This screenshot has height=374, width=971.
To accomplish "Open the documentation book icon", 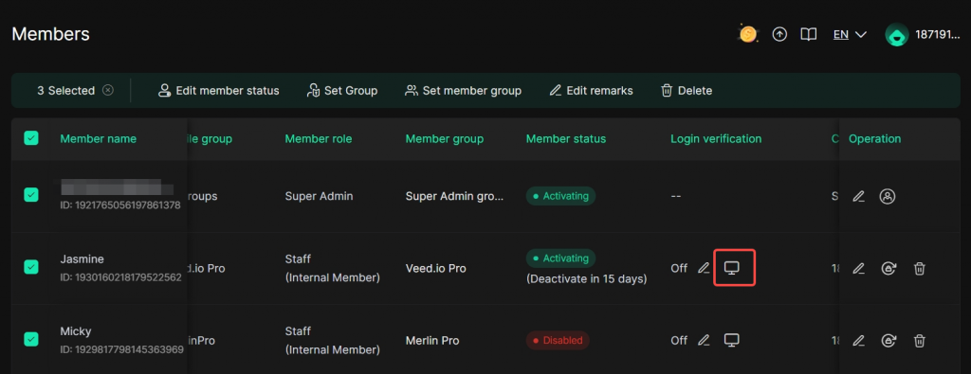I will pyautogui.click(x=808, y=35).
